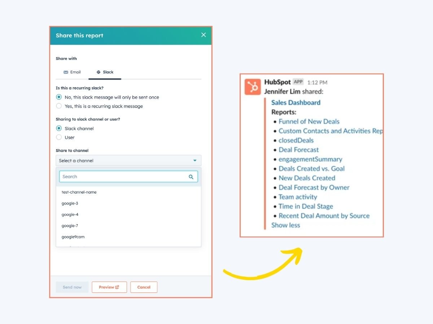Click the Email envelope icon

pyautogui.click(x=66, y=72)
